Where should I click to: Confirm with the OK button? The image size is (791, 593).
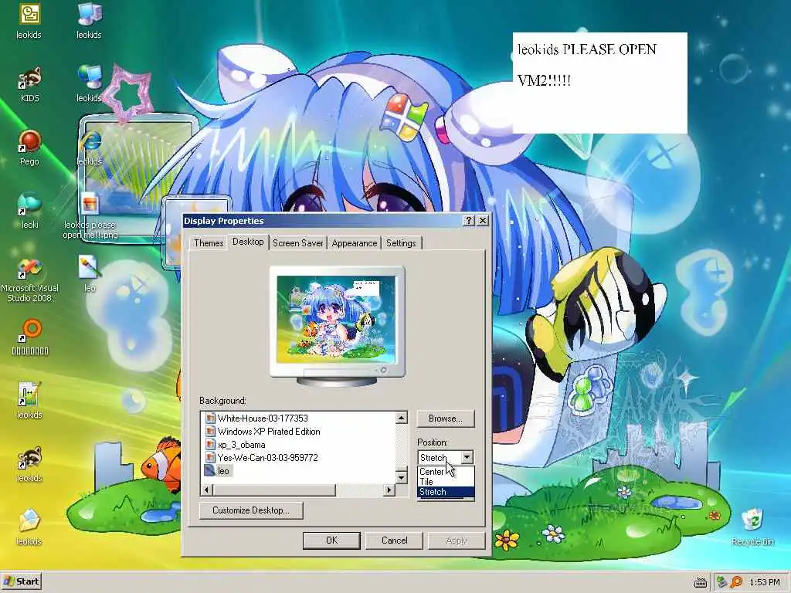pyautogui.click(x=331, y=540)
